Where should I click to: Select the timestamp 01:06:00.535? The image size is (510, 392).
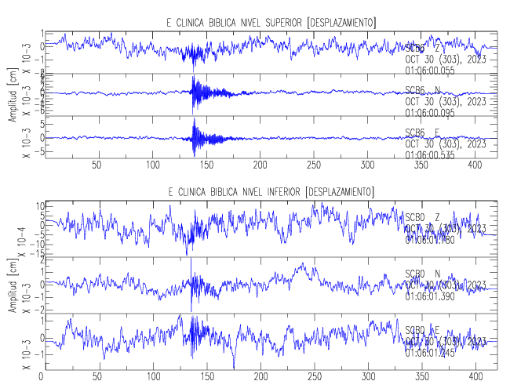coord(430,154)
